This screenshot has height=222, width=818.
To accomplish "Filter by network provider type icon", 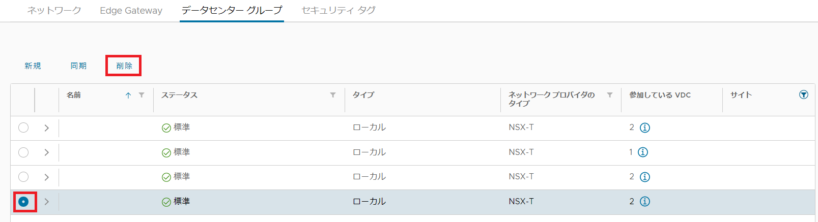I will tap(610, 95).
